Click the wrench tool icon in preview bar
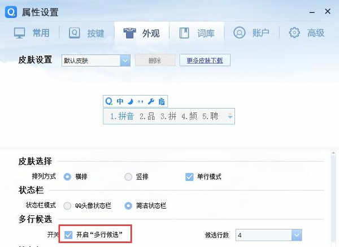Screen dimensions: 339x247 click(151, 101)
